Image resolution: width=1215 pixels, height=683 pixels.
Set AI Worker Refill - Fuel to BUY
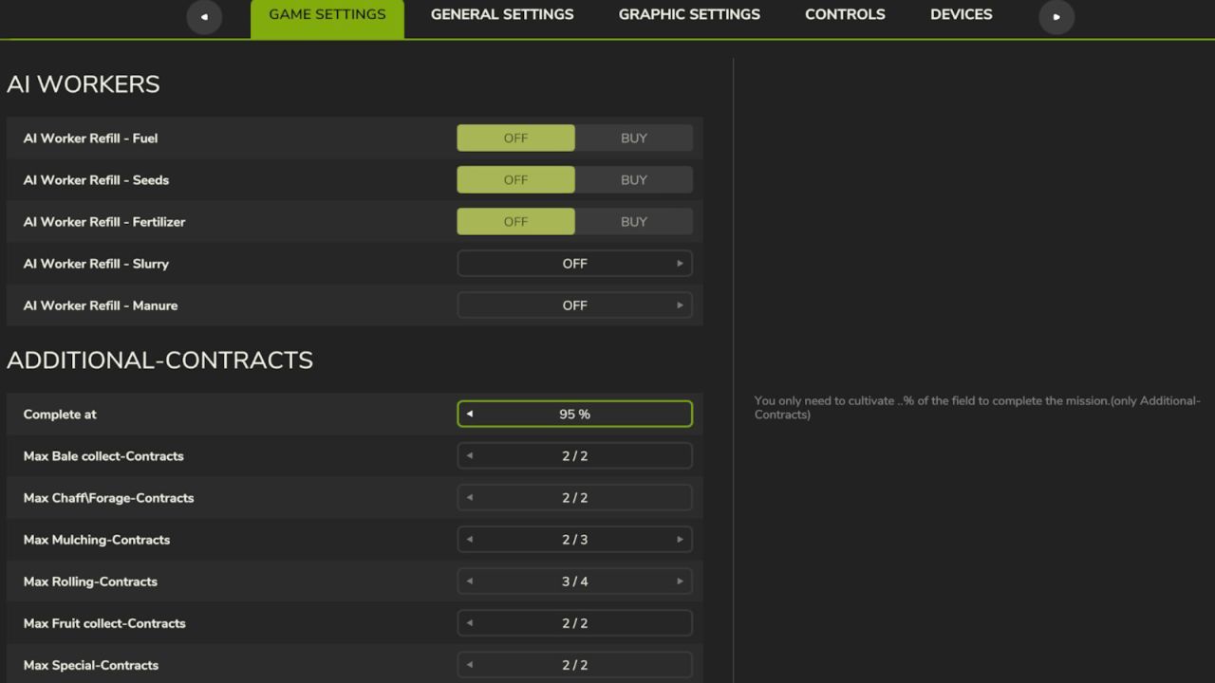coord(633,138)
